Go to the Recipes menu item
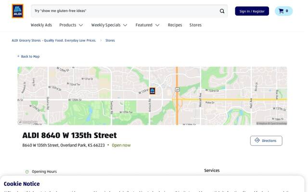This screenshot has width=308, height=192. pyautogui.click(x=175, y=25)
